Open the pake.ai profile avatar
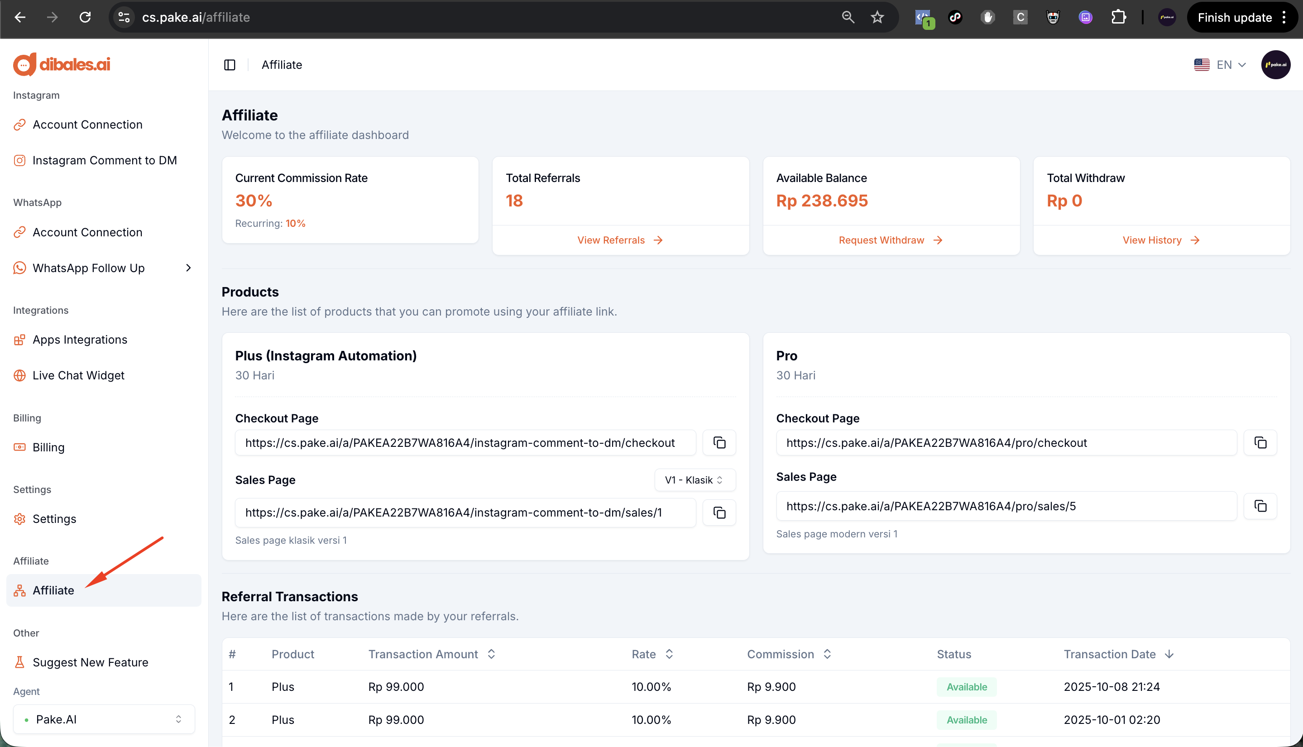The width and height of the screenshot is (1303, 747). coord(1275,65)
